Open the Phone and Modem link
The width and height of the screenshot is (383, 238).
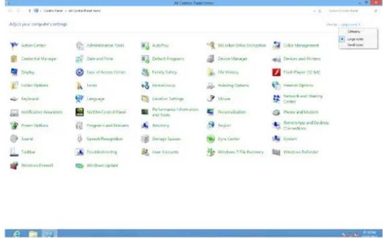tap(301, 112)
